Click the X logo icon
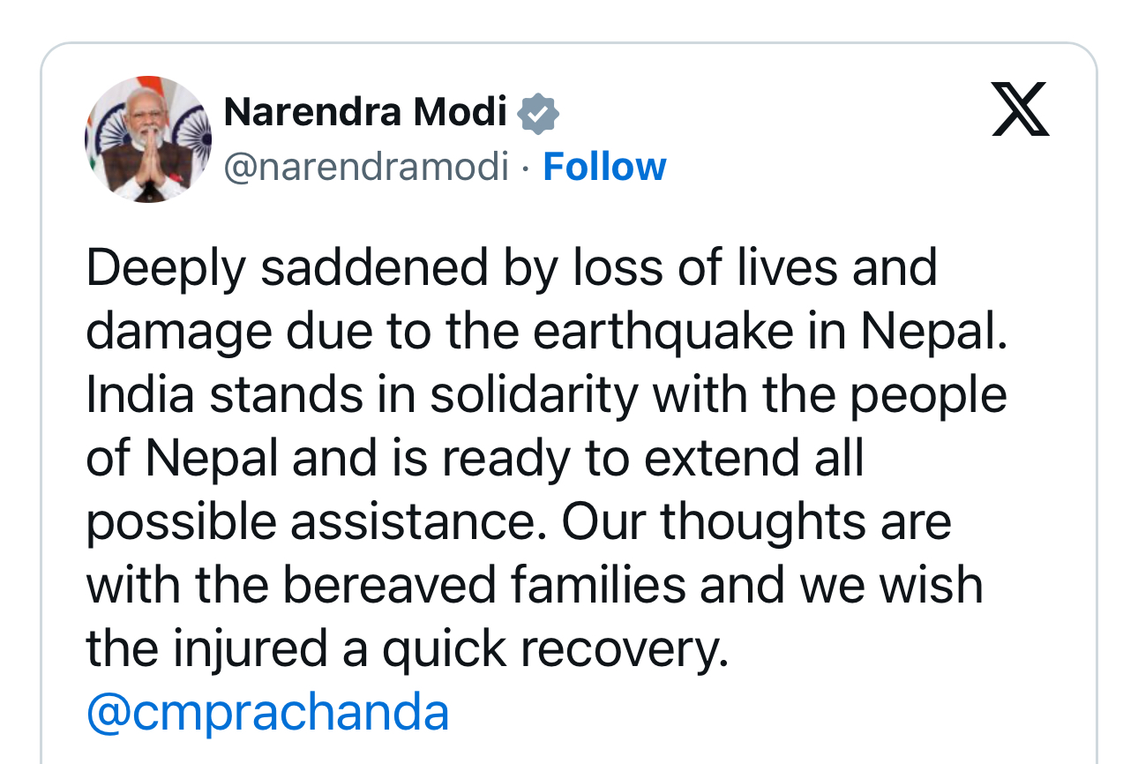 tap(1021, 109)
